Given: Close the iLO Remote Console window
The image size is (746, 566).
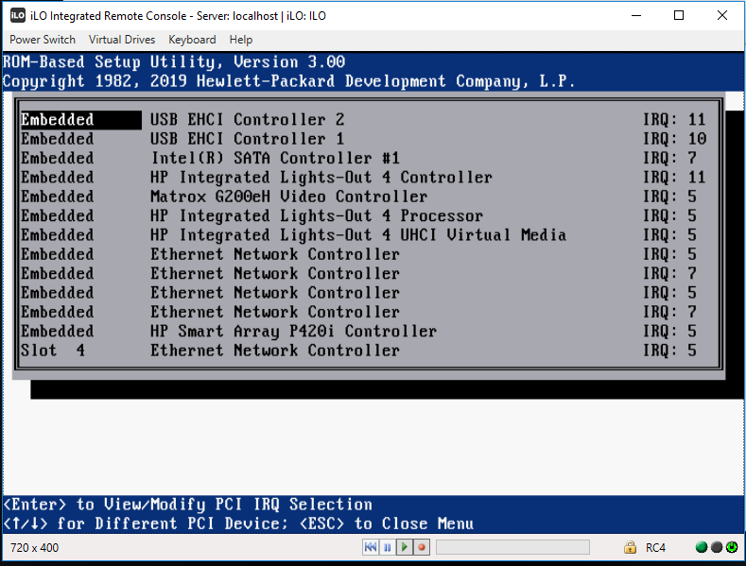Looking at the screenshot, I should (x=721, y=16).
